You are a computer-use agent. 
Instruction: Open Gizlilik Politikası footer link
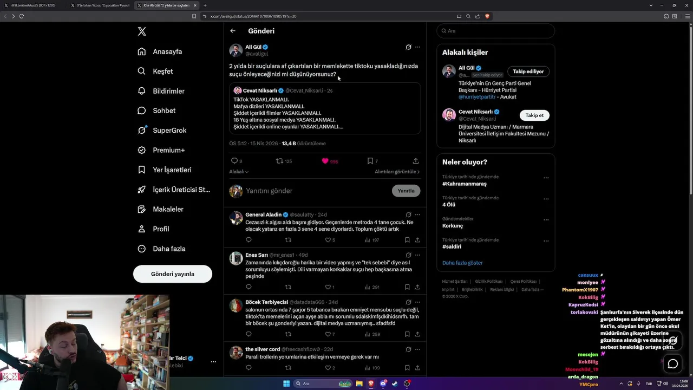[489, 282]
